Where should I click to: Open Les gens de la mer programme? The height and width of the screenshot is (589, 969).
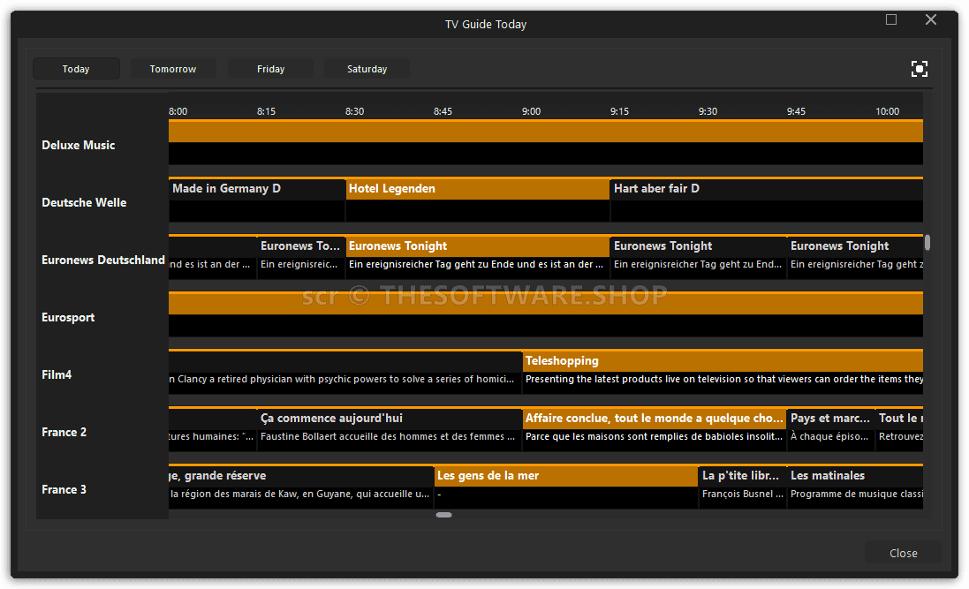(566, 487)
